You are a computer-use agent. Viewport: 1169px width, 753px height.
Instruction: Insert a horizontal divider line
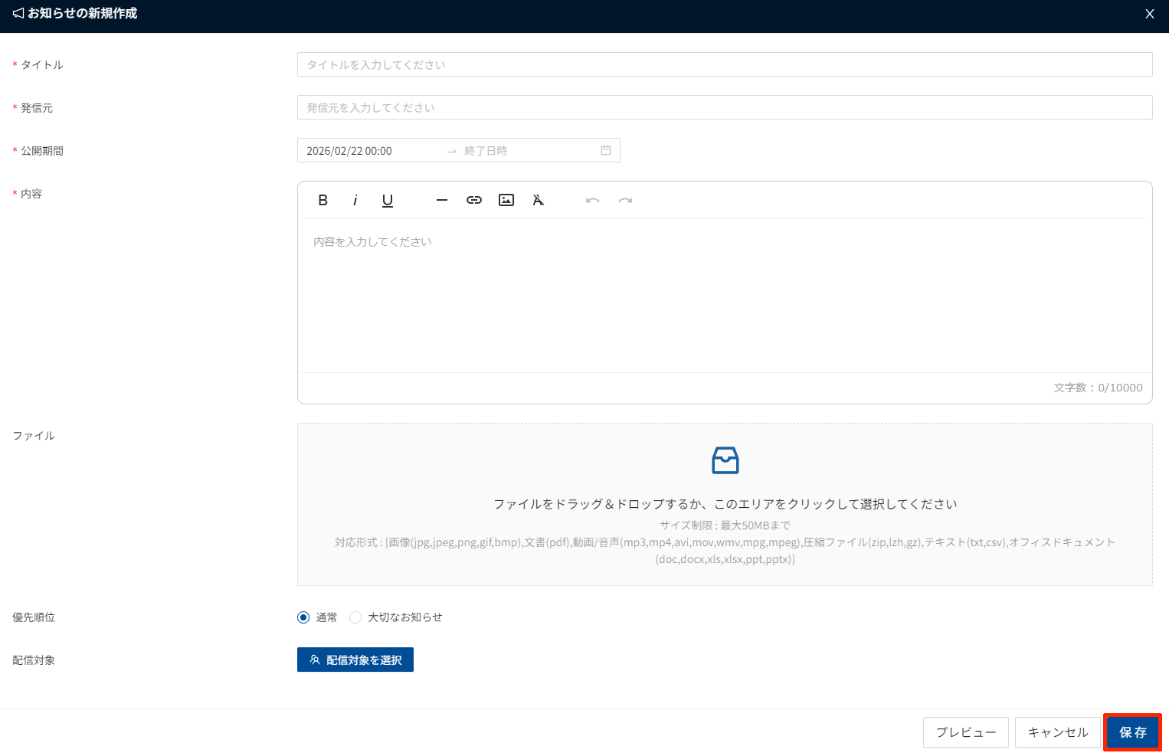pyautogui.click(x=441, y=200)
